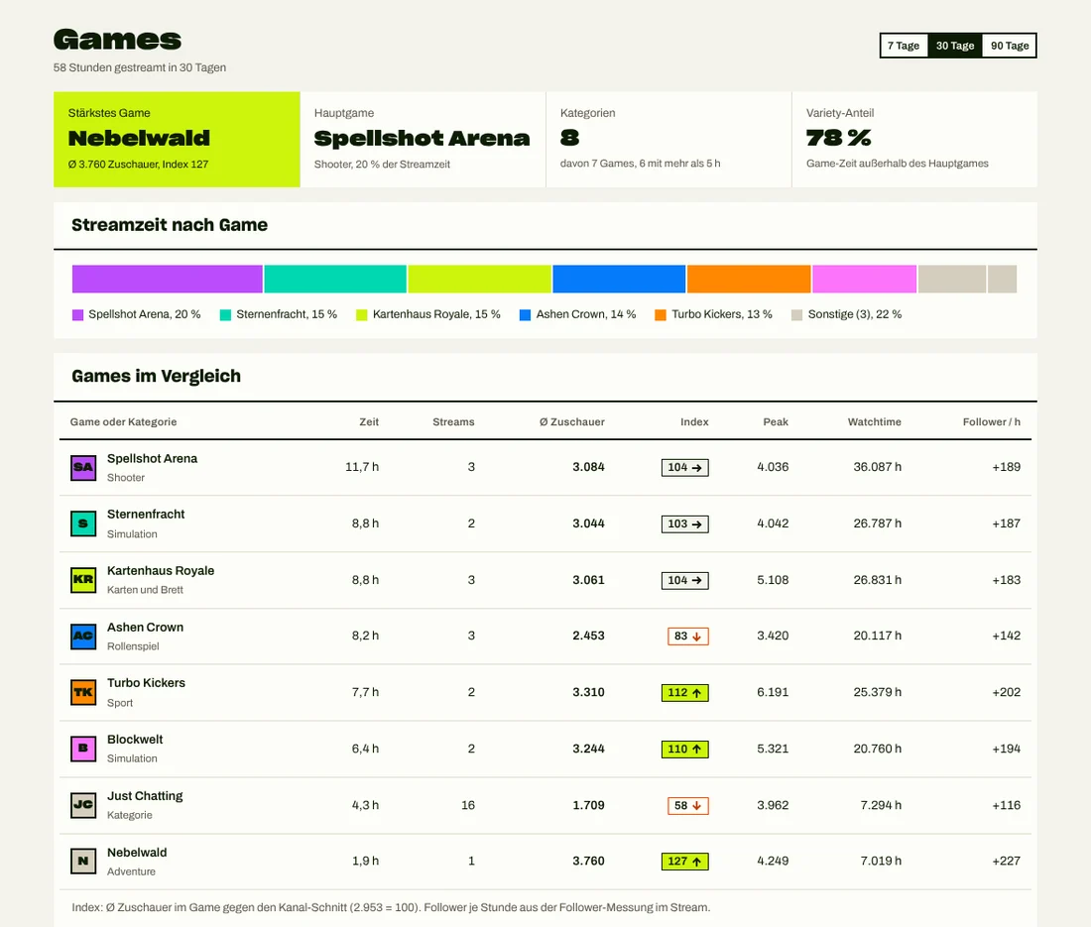This screenshot has height=927, width=1091.
Task: Click the purple Spellshot Arena bar segment
Action: tap(168, 279)
